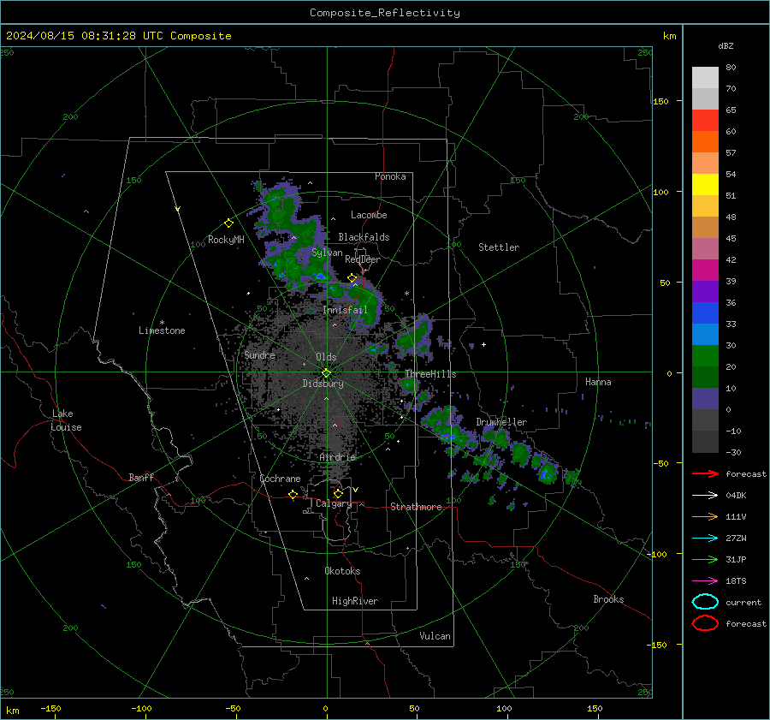
Task: Click the green 31JP arrow in legend
Action: click(x=705, y=559)
